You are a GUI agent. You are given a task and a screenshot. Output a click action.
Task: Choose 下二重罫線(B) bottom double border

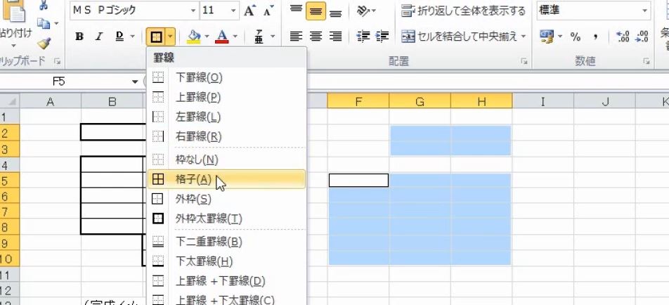226,242
